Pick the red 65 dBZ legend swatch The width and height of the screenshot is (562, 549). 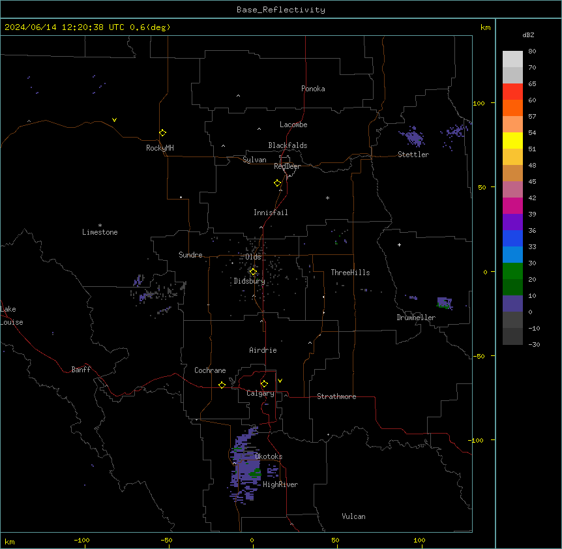(x=512, y=91)
